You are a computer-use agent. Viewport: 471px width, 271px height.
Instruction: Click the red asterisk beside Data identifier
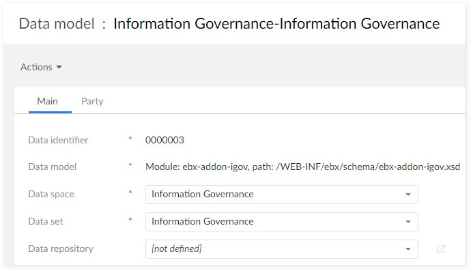130,138
